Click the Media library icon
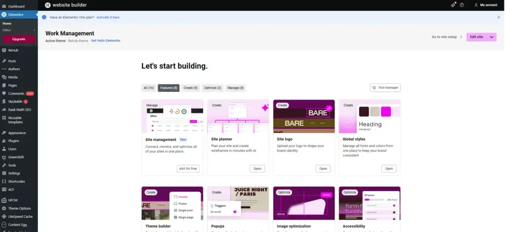 tap(4, 77)
